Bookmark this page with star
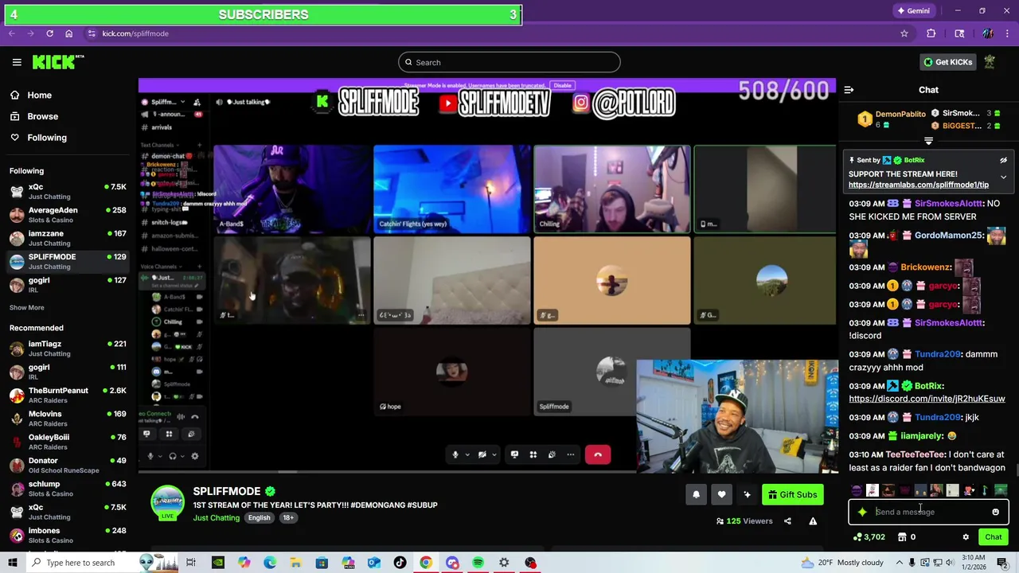The width and height of the screenshot is (1019, 573). tap(904, 33)
